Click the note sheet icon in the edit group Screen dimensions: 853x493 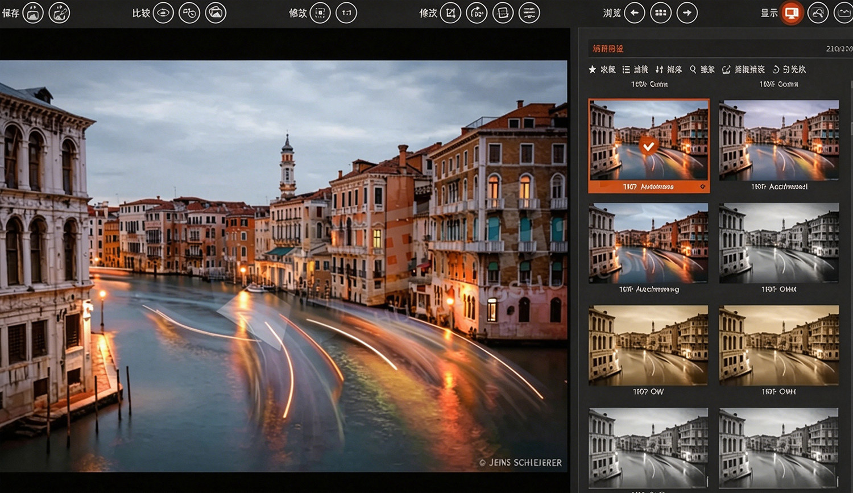pos(503,13)
